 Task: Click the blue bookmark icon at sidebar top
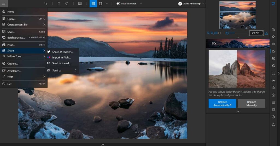(273, 4)
